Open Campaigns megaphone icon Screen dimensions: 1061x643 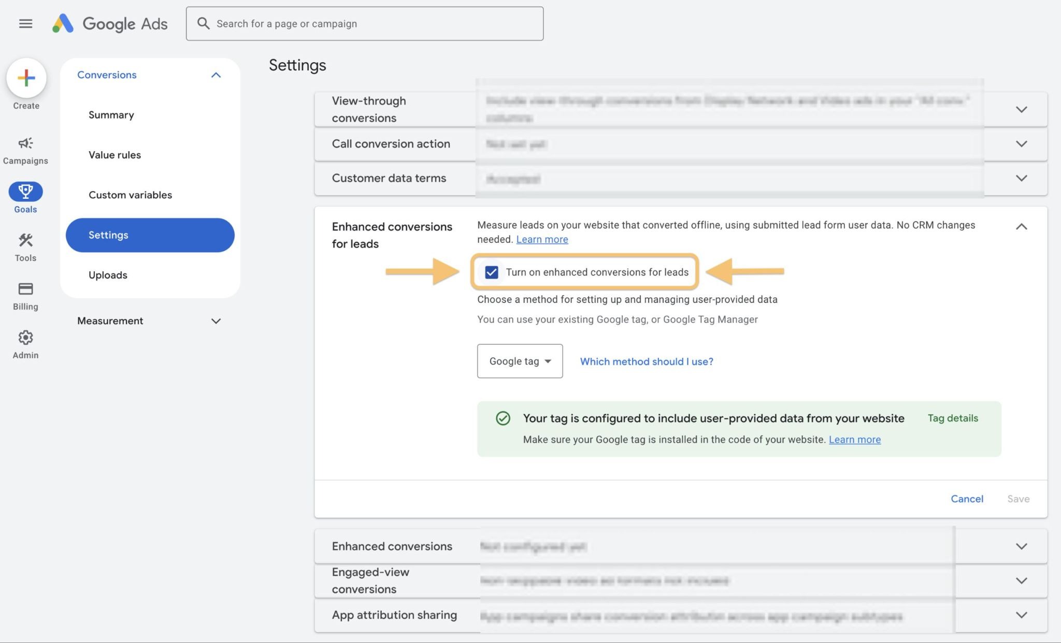[25, 143]
